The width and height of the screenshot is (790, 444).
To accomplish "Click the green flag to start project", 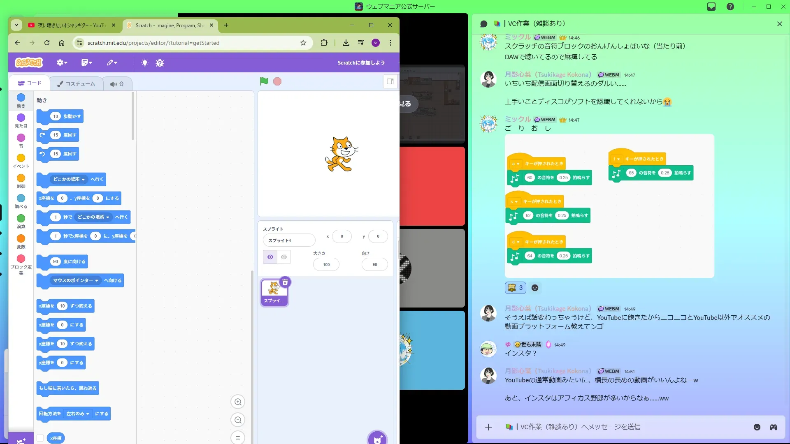I will 264,81.
